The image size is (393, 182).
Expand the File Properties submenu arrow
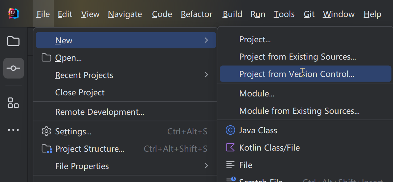click(x=206, y=166)
